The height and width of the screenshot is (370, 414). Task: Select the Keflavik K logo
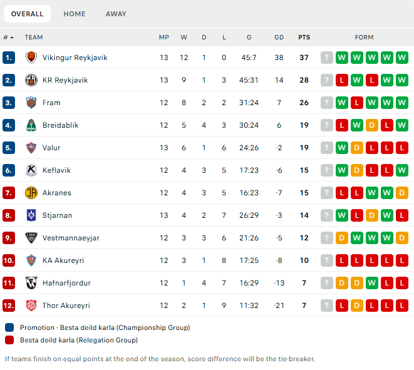click(31, 170)
